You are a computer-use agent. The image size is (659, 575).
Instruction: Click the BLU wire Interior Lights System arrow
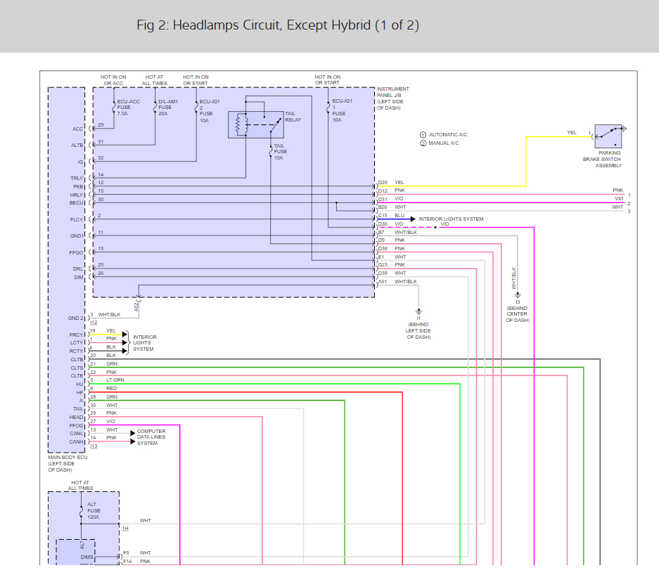[412, 219]
